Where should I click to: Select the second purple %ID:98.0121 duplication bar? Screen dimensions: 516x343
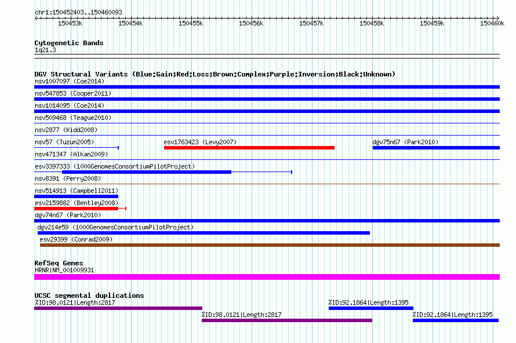287,320
